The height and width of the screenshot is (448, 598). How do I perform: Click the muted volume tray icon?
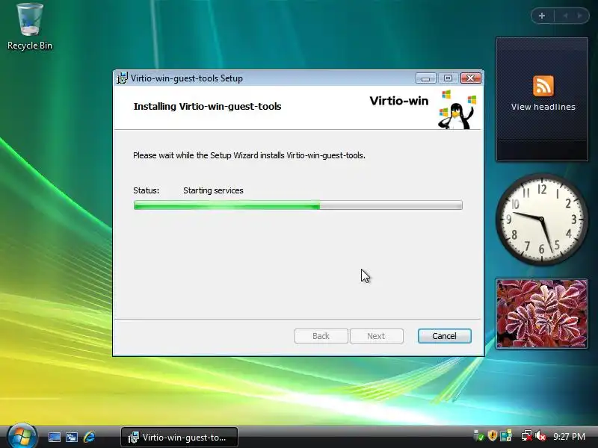(x=540, y=436)
